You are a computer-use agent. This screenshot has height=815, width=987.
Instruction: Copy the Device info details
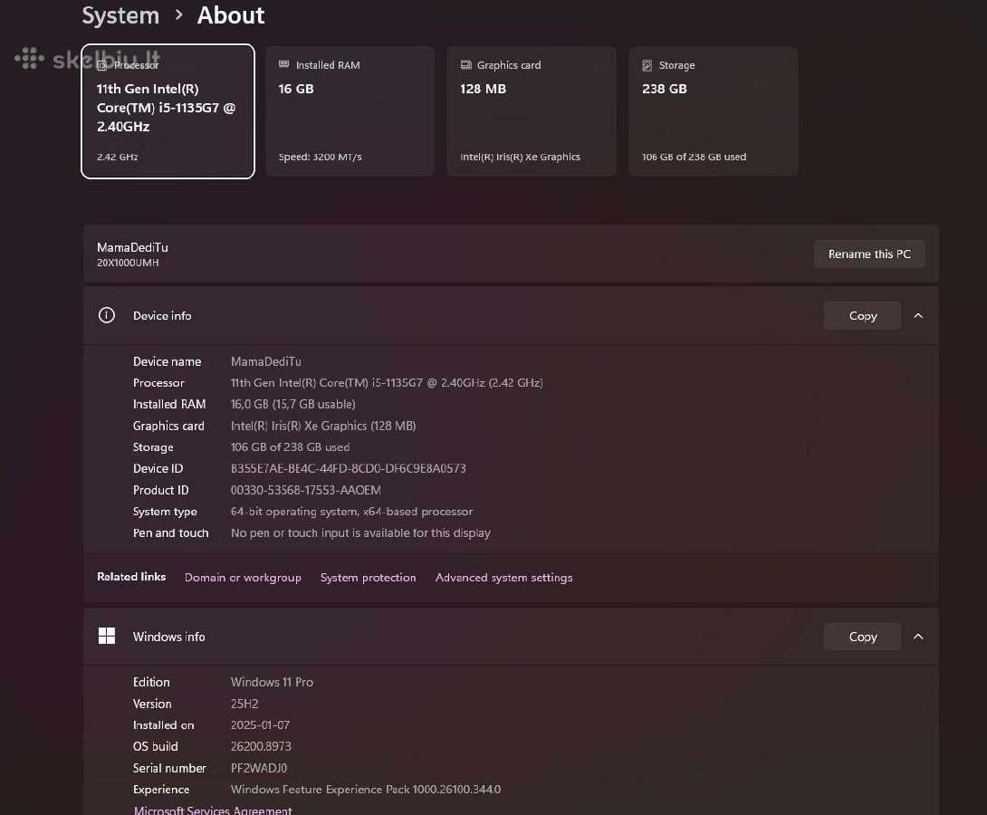coord(862,315)
